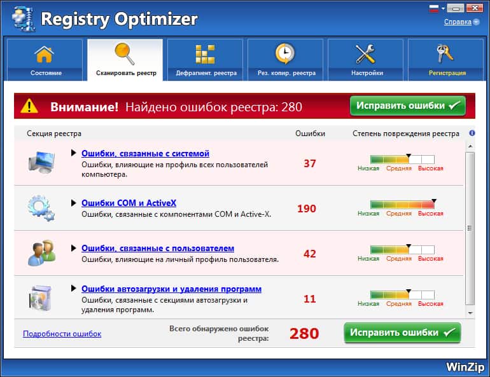Click the scrollbar down arrow in list
The image size is (490, 377).
[470, 313]
